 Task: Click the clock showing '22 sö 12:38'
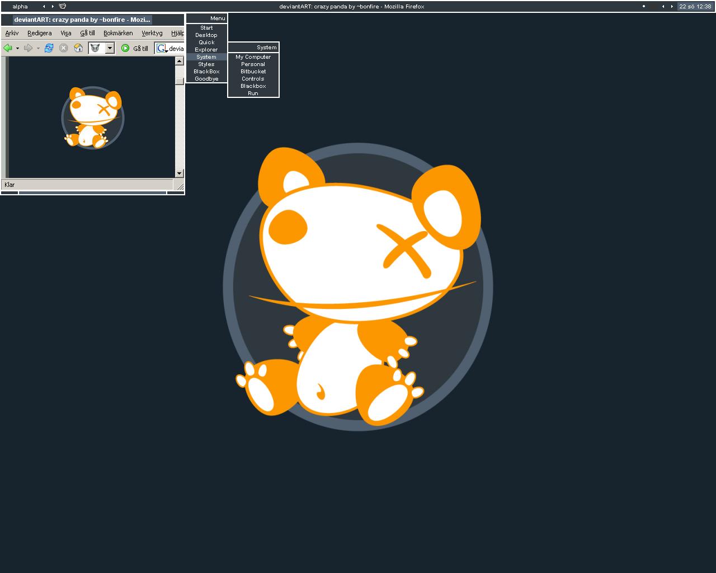pos(695,7)
